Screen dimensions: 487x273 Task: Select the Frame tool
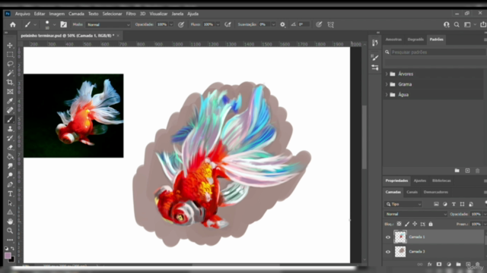click(10, 92)
